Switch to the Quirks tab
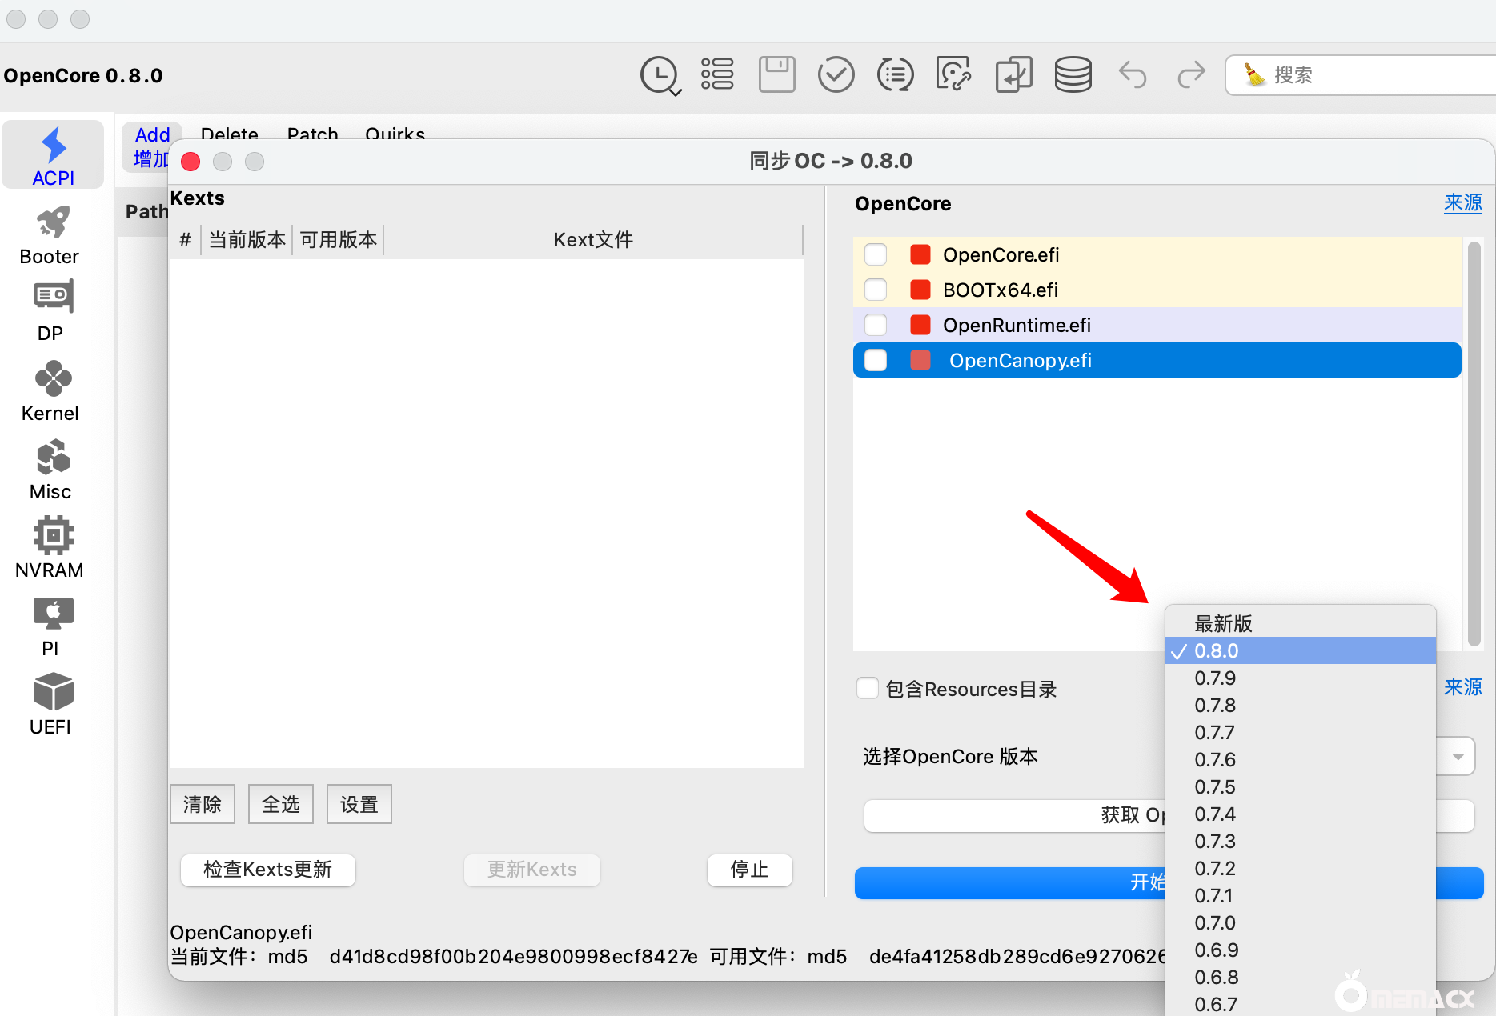This screenshot has height=1016, width=1496. tap(395, 133)
